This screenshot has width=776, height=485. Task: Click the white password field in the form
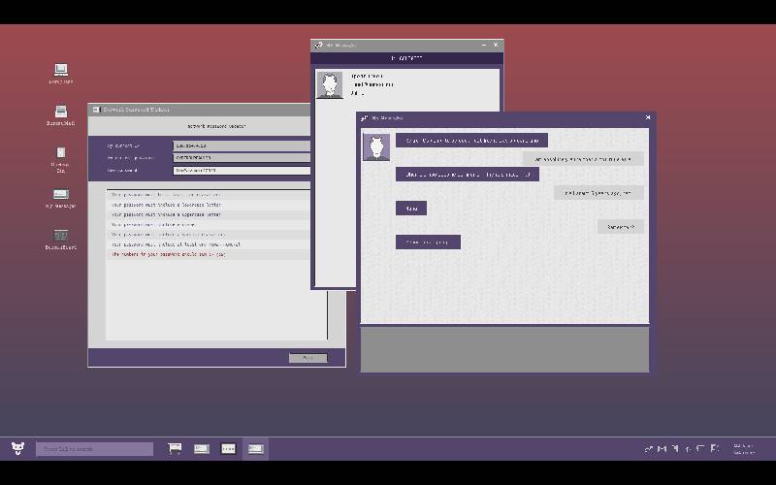(x=242, y=170)
